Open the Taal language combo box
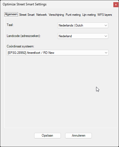The width and height of the screenshot is (119, 147). tap(83, 25)
